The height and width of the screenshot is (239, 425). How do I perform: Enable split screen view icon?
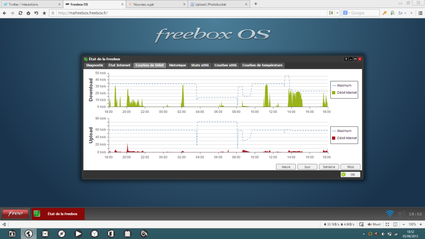click(x=395, y=224)
